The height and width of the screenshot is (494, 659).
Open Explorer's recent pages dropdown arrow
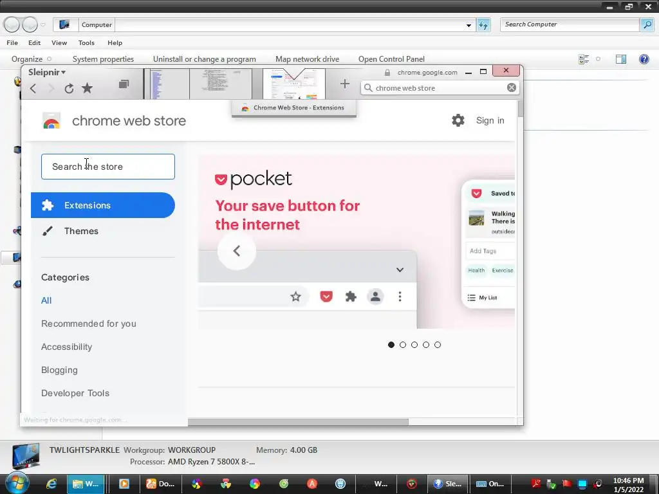coord(43,25)
